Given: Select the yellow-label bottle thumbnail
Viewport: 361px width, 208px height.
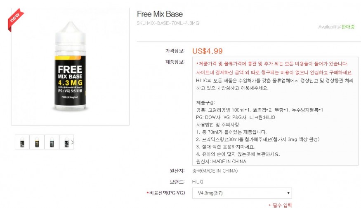Looking at the screenshot, I should (x=37, y=142).
